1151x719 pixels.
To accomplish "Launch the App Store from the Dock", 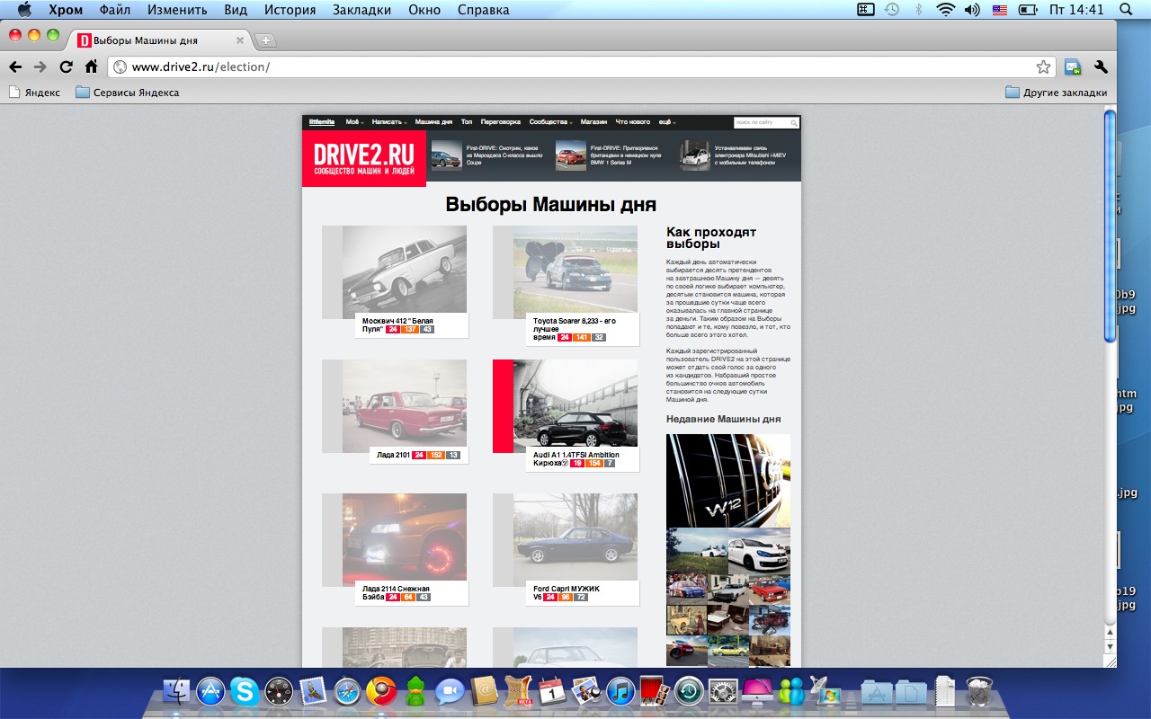I will tap(210, 690).
